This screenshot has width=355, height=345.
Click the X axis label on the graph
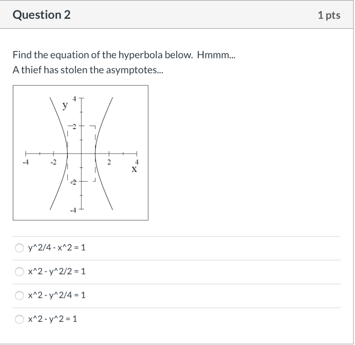point(133,169)
